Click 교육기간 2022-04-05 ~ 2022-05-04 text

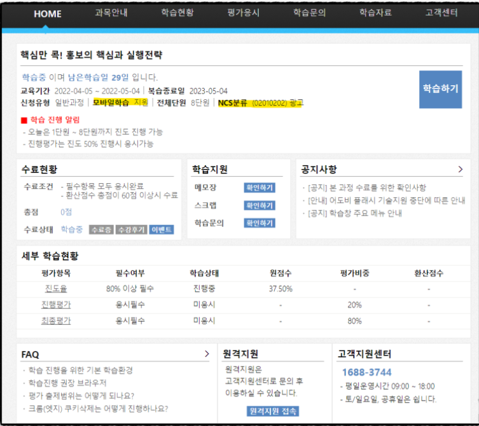coord(80,91)
